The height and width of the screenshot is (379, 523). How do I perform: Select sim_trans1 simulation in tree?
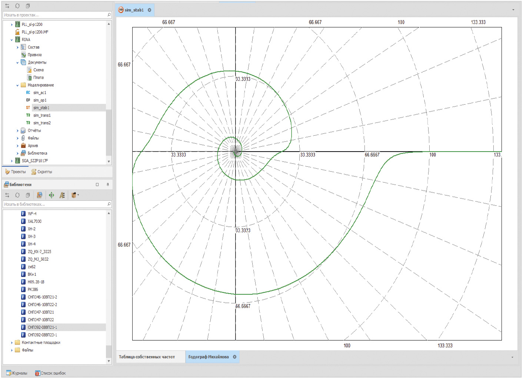click(42, 115)
